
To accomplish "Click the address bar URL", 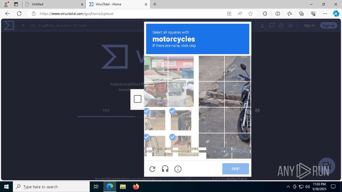I will [x=76, y=14].
